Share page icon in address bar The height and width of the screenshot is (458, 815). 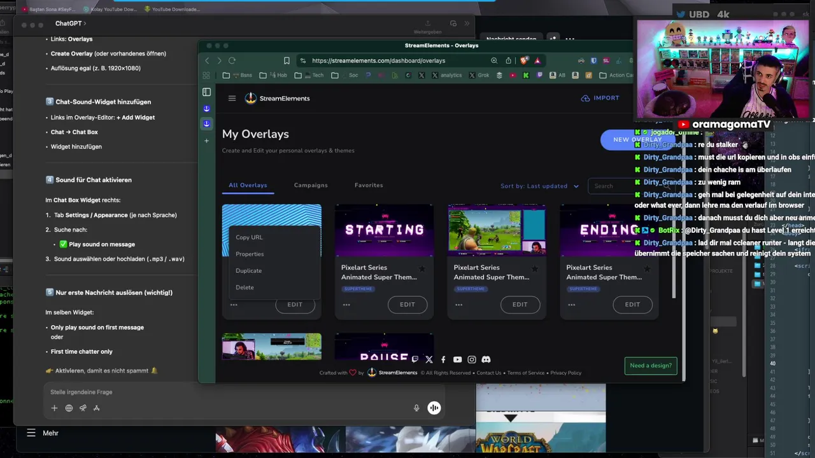click(508, 60)
